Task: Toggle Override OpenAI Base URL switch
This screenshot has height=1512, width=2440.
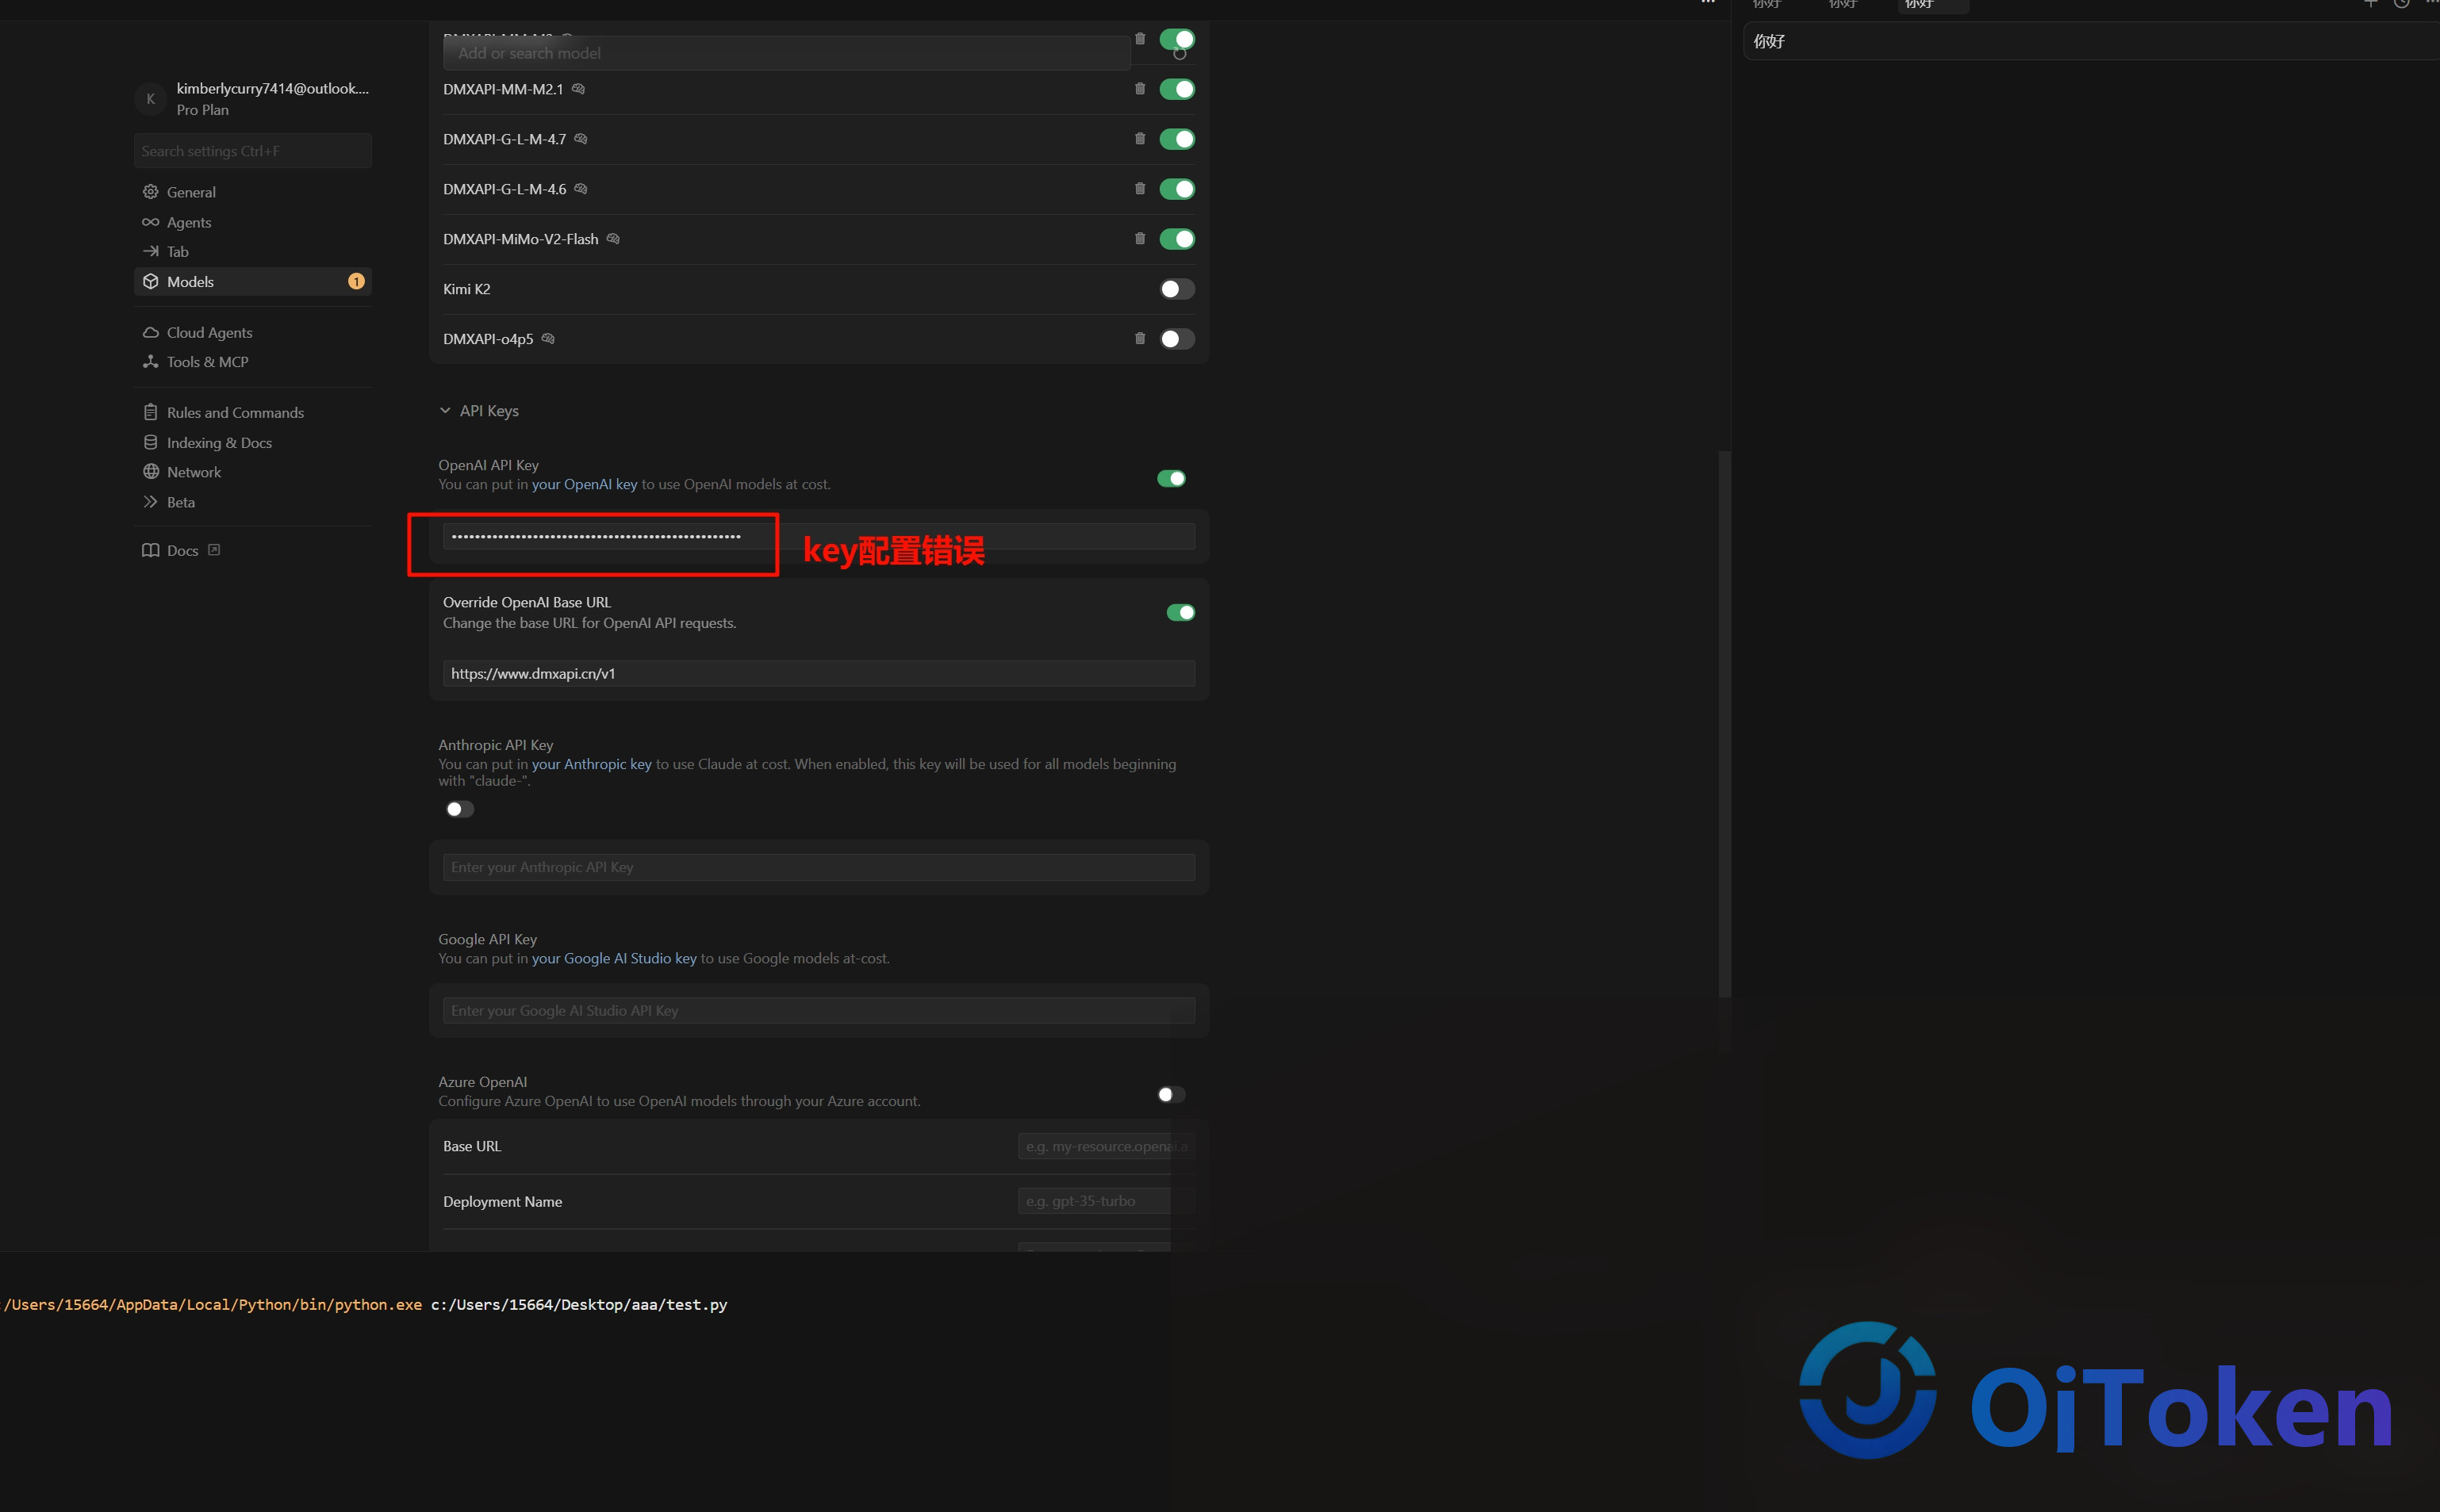Action: click(x=1180, y=612)
